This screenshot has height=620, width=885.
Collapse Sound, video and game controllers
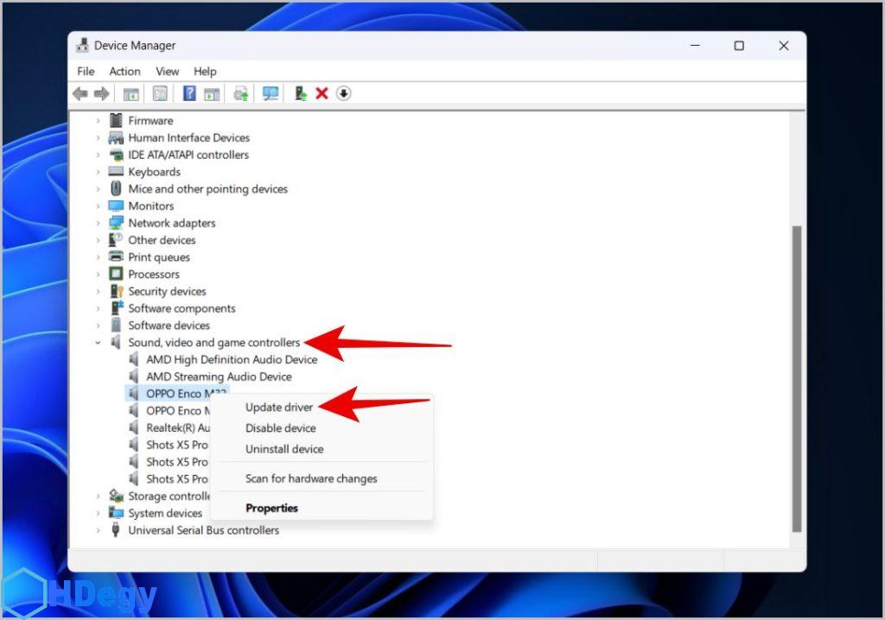pos(98,343)
